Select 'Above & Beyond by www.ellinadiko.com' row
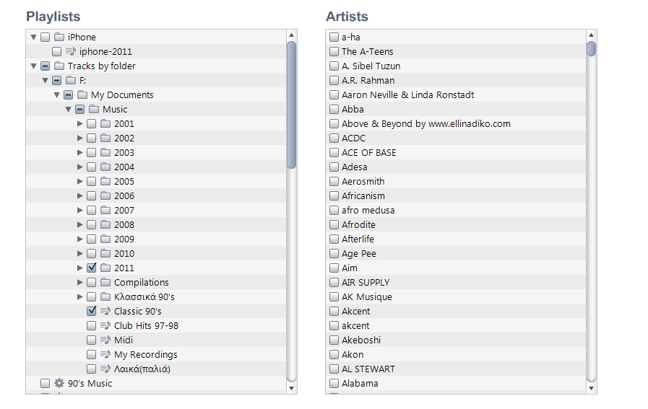 click(456, 124)
